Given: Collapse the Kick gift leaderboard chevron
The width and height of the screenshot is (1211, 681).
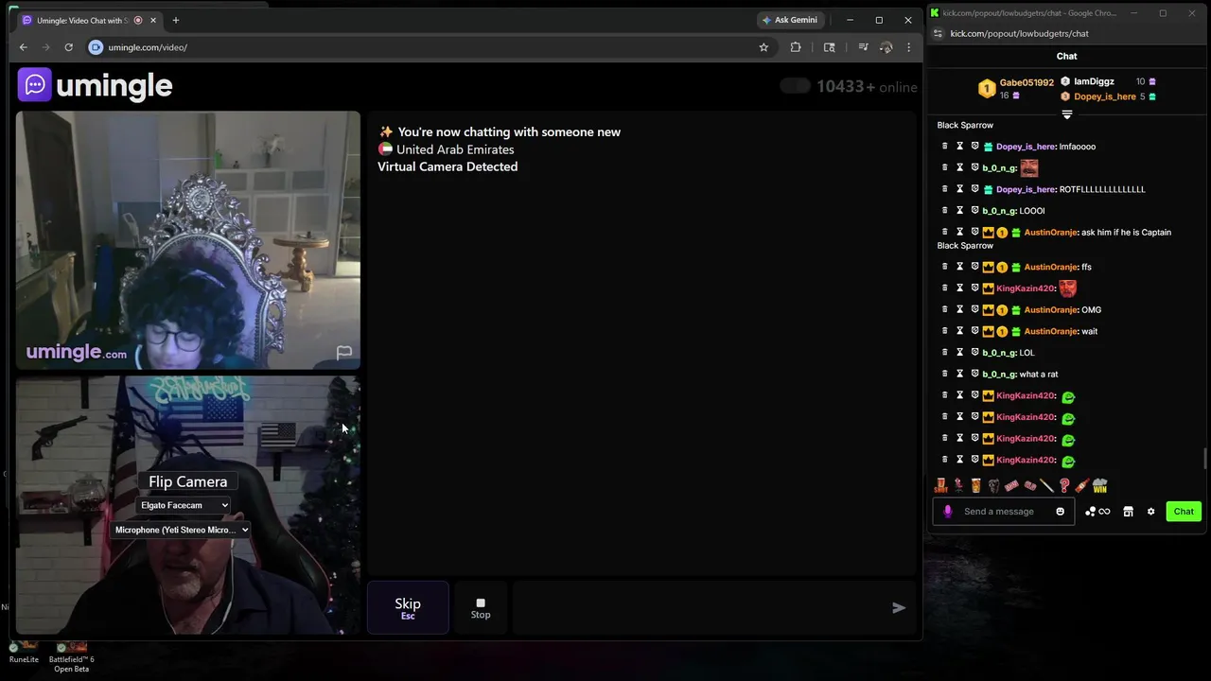Looking at the screenshot, I should [1066, 114].
